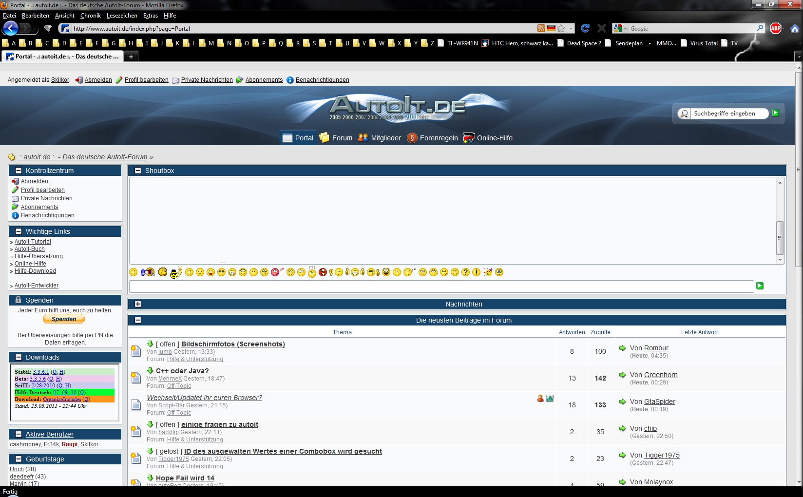Open the Google search engine dropdown

[x=619, y=28]
